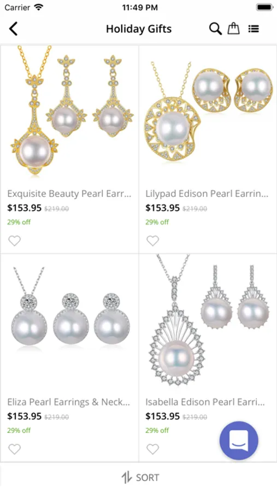Image resolution: width=277 pixels, height=492 pixels.
Task: Open the shopping bag cart
Action: click(x=233, y=28)
